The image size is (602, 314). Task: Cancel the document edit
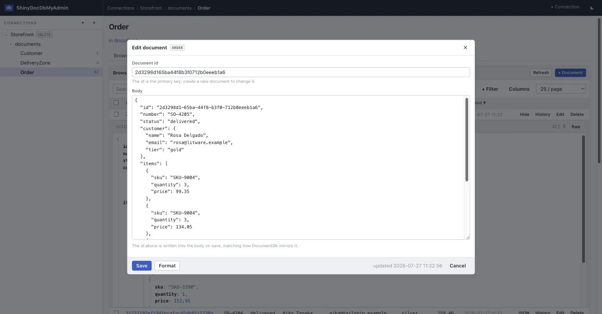[x=457, y=266]
